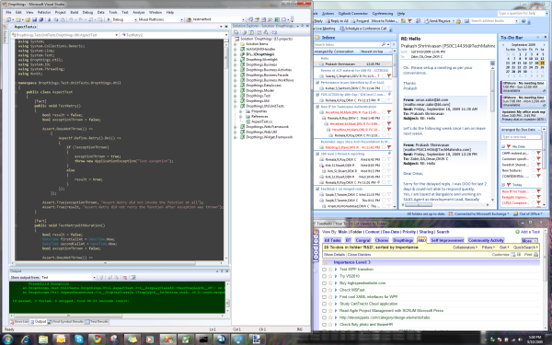The width and height of the screenshot is (552, 345).
Task: Check off the 'Try VS2010' task
Action: click(x=324, y=276)
